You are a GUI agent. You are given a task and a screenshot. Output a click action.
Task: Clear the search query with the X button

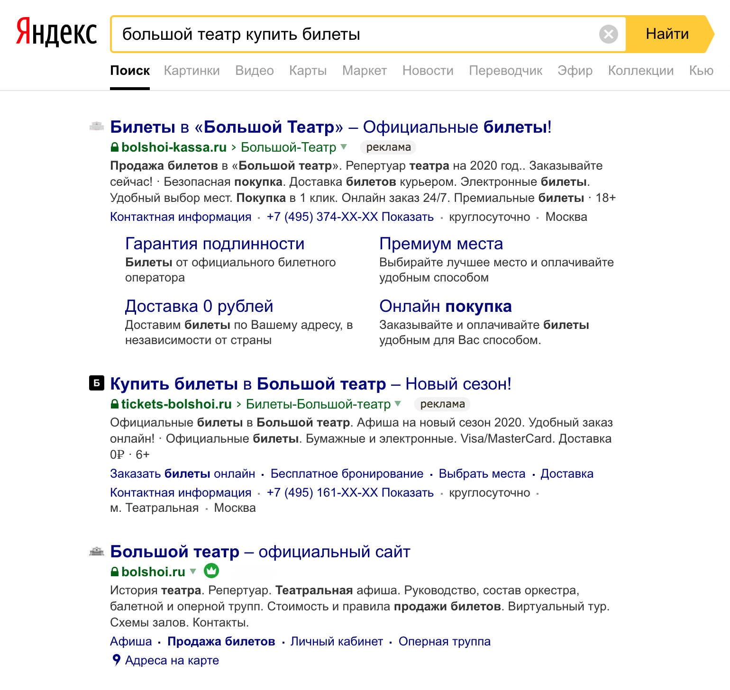pos(609,34)
